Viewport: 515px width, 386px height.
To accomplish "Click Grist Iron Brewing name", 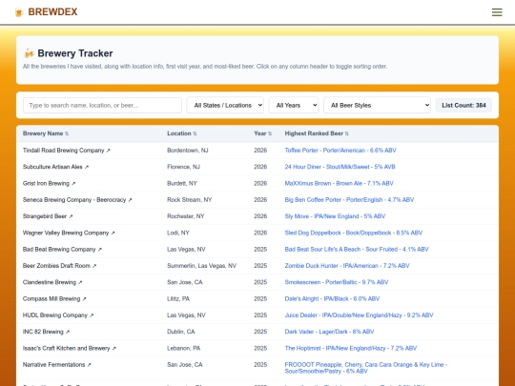I will [x=46, y=183].
